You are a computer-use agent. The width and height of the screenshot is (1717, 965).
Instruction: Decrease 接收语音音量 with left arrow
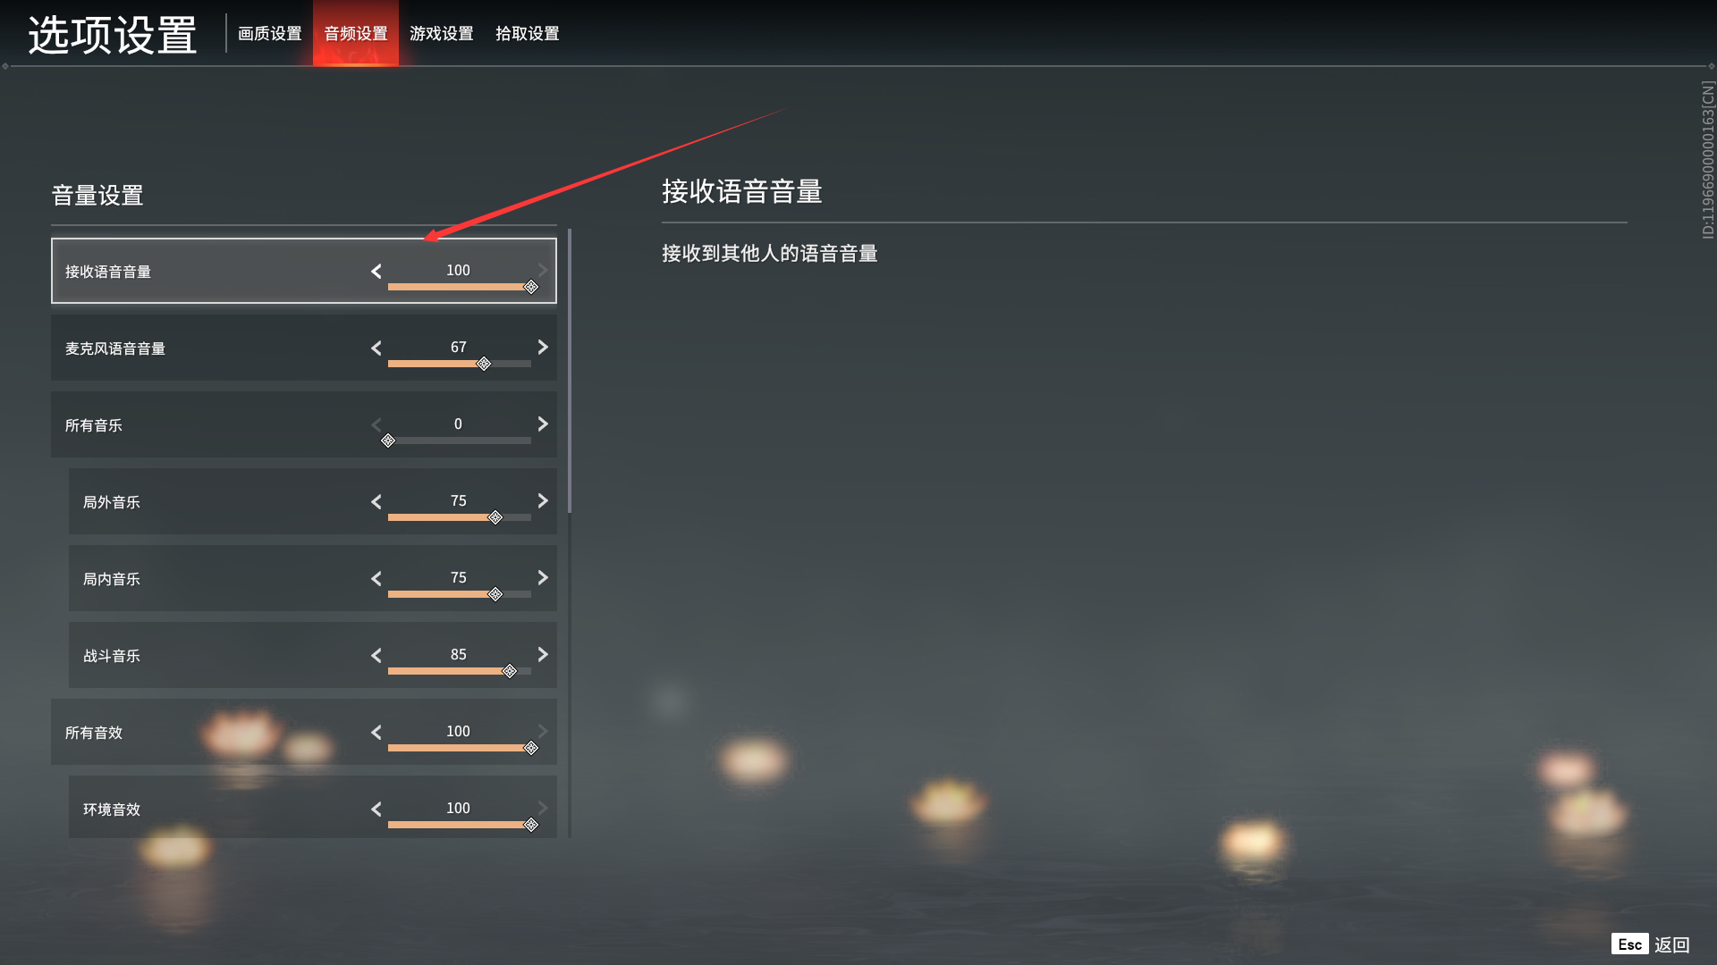[376, 271]
